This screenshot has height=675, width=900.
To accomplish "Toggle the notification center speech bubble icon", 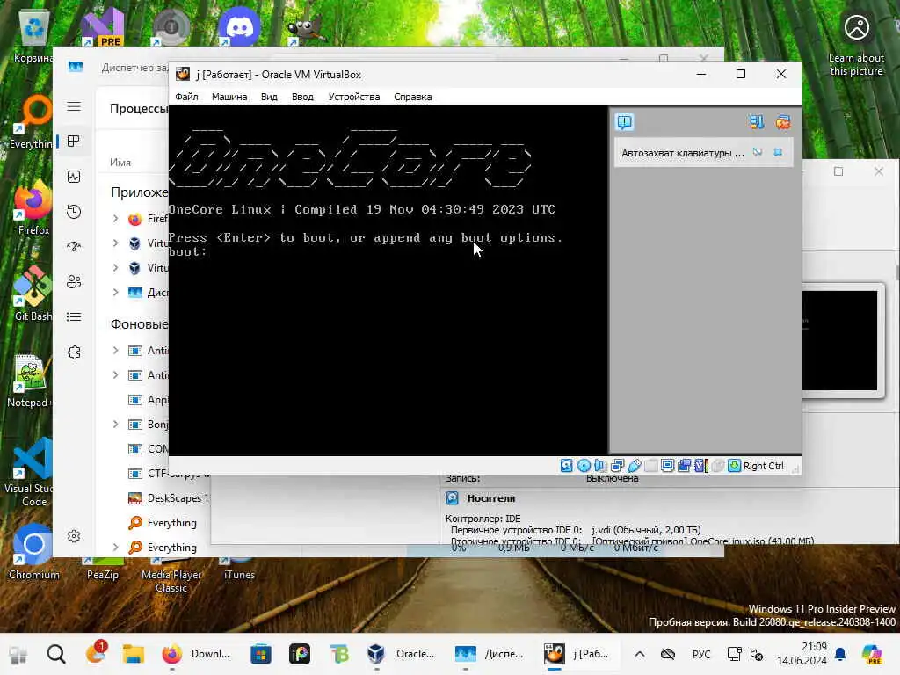I will [x=625, y=121].
